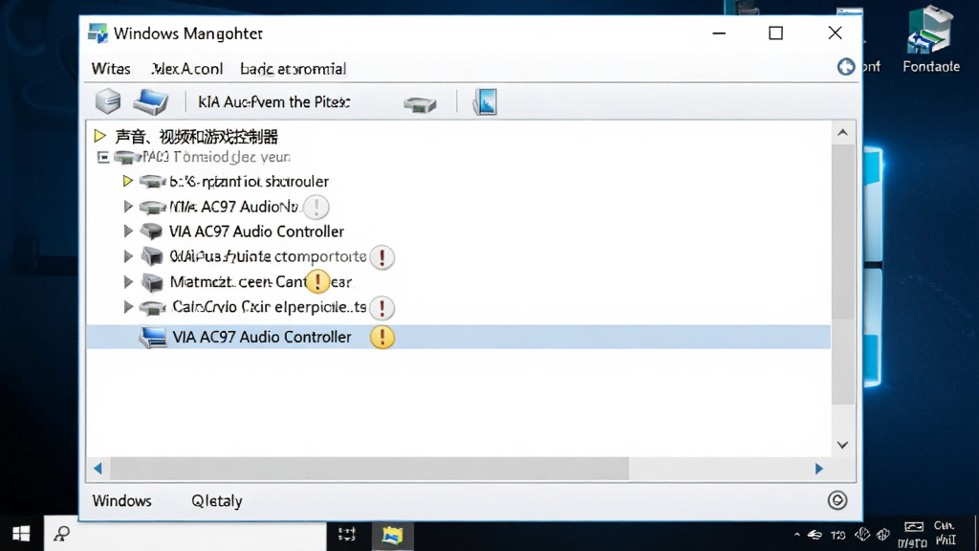Select the CaloCrvlo Ckir elperpicile..ts row
This screenshot has height=551, width=979.
pyautogui.click(x=269, y=307)
